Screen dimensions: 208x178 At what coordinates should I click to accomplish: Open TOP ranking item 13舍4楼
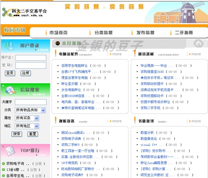[x=13, y=170]
